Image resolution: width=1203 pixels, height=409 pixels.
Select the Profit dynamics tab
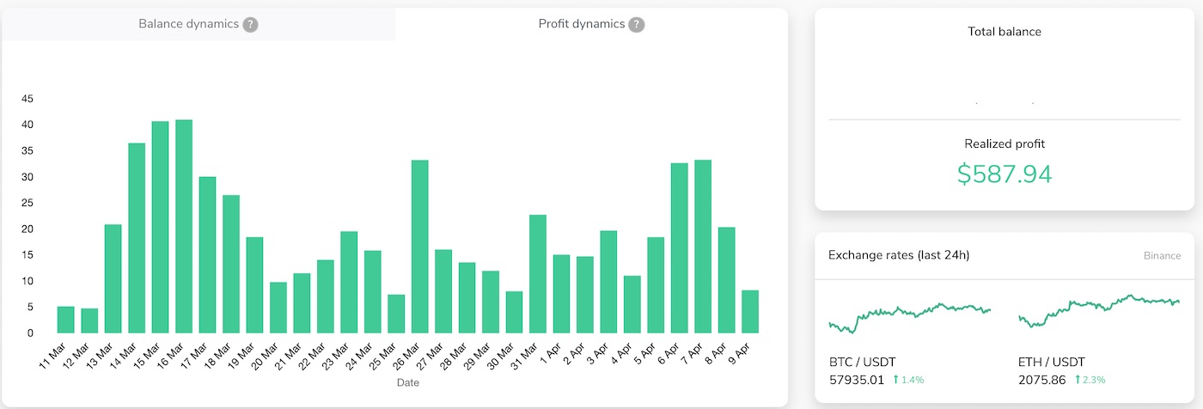tap(581, 24)
